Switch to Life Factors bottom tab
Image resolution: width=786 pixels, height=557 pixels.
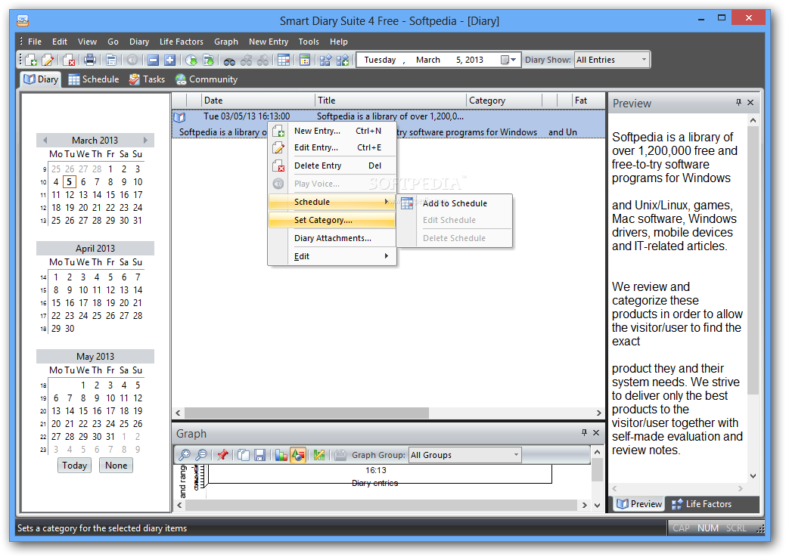pos(701,504)
